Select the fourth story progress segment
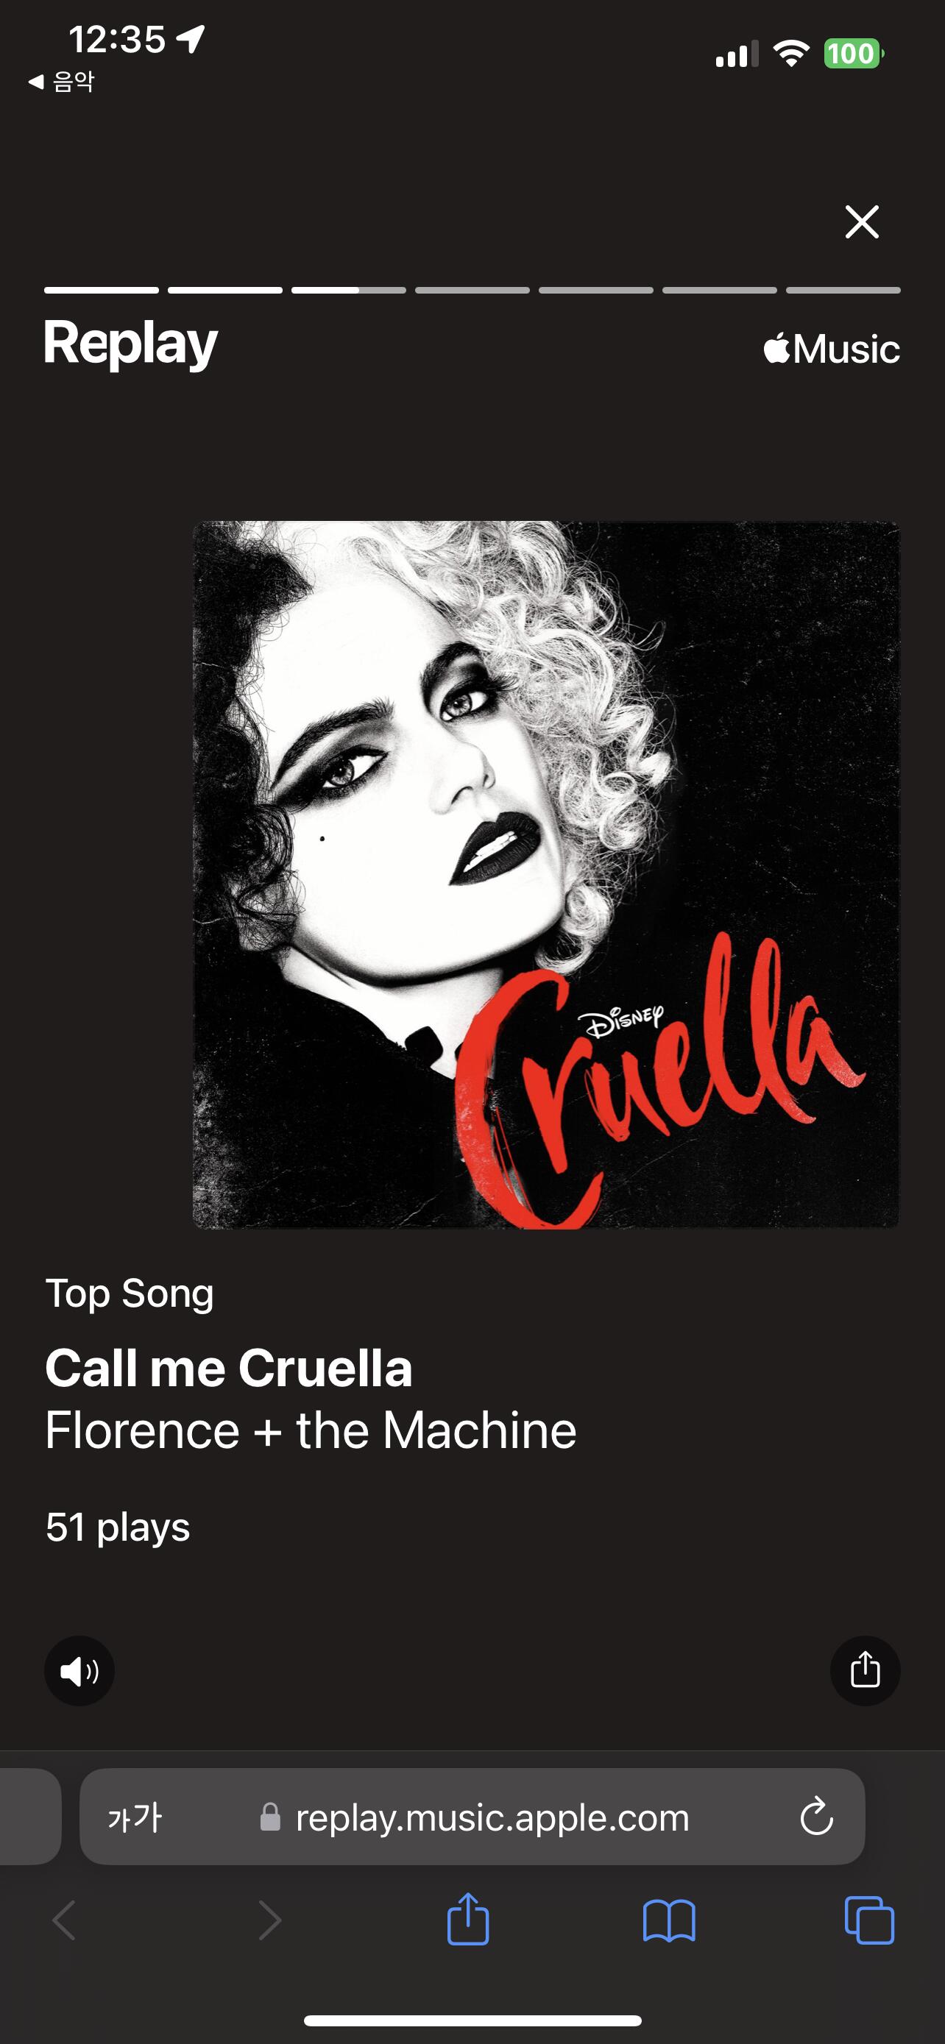 pyautogui.click(x=472, y=291)
